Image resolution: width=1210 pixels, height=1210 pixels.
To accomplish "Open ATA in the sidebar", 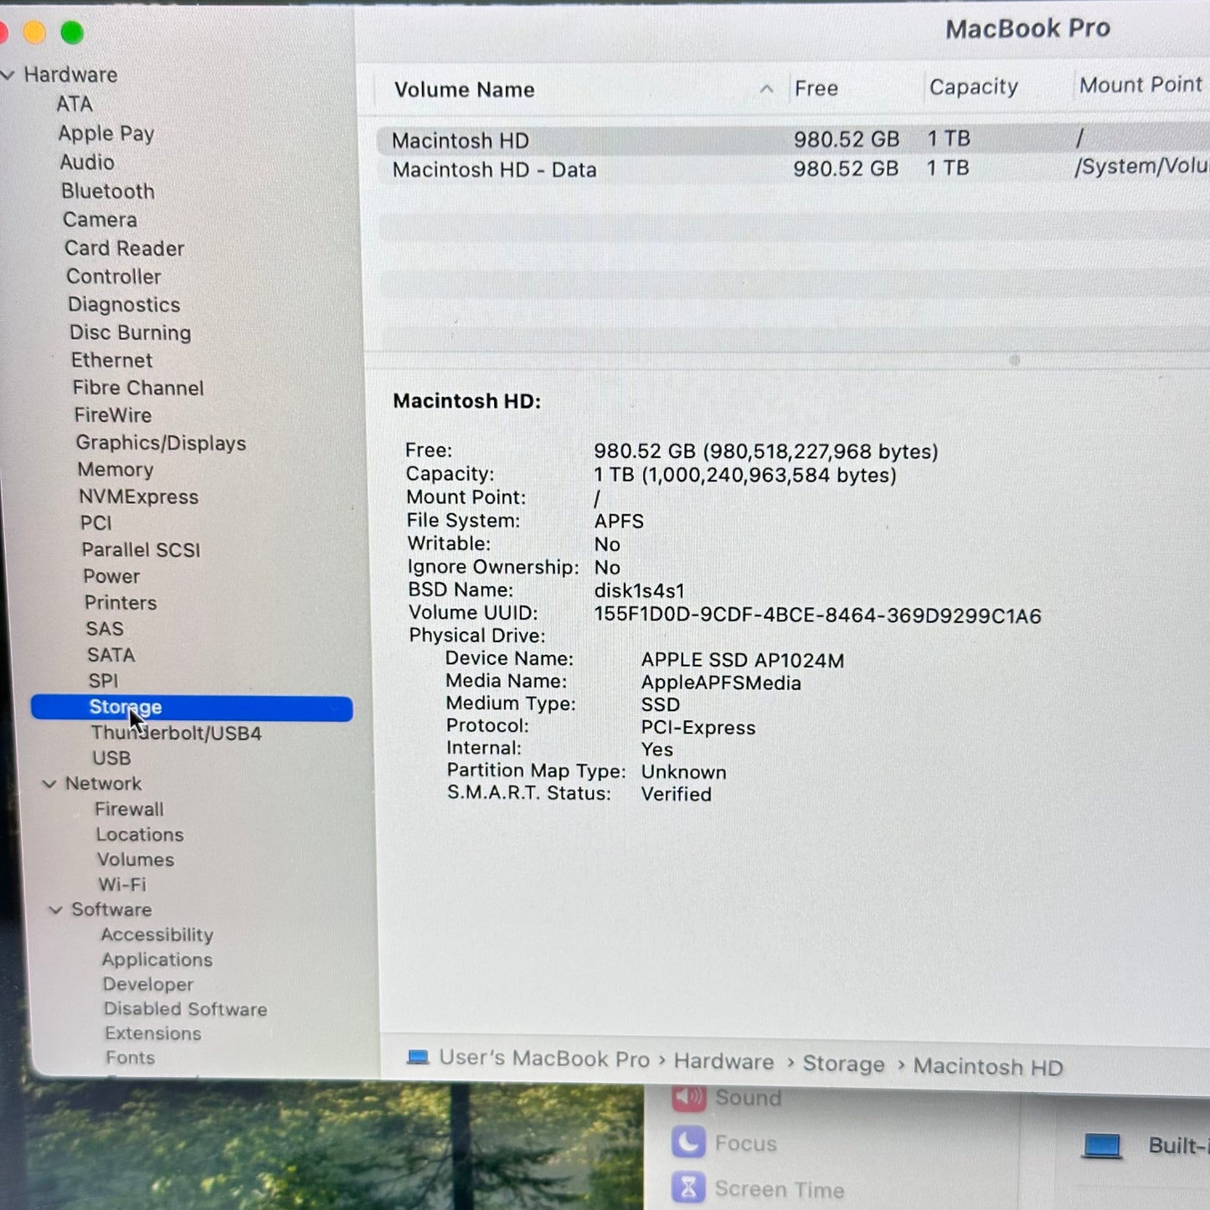I will [75, 104].
